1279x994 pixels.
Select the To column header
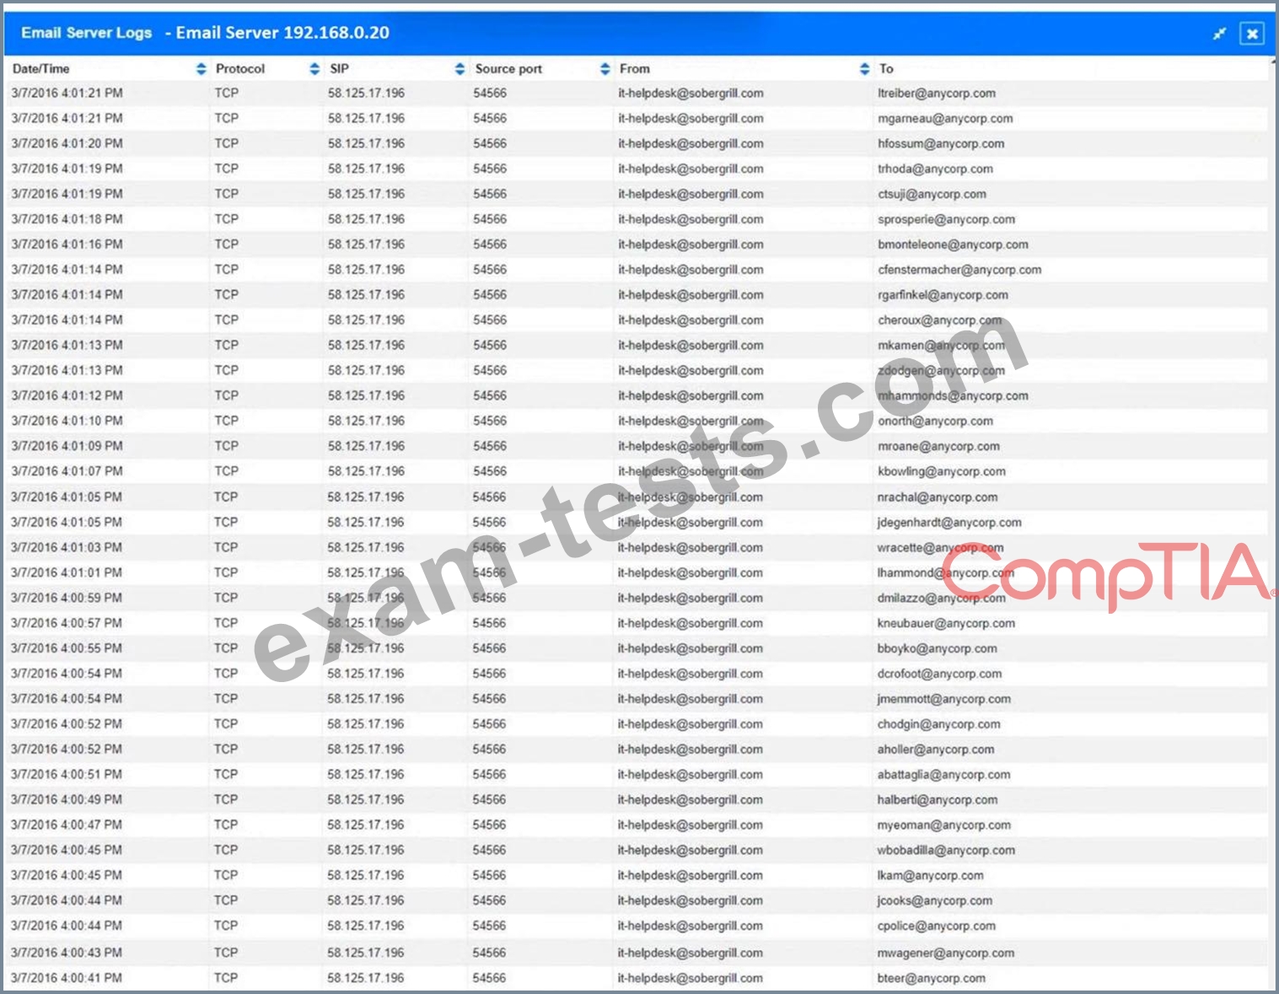pyautogui.click(x=886, y=69)
